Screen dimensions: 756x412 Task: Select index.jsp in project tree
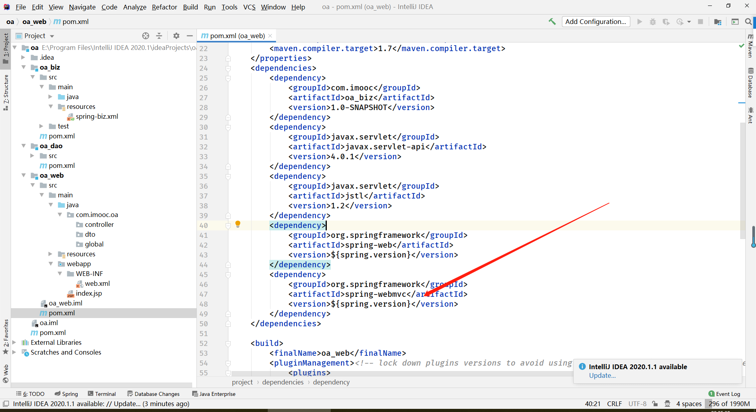pos(89,293)
